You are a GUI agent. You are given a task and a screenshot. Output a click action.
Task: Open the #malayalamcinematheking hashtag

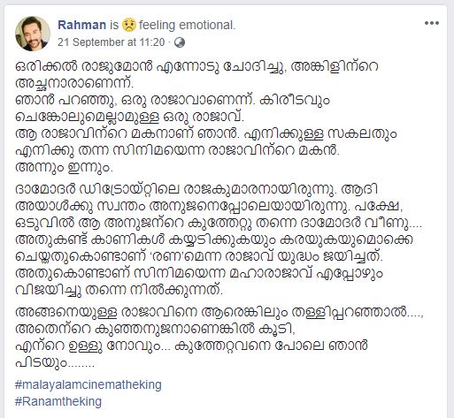click(88, 384)
